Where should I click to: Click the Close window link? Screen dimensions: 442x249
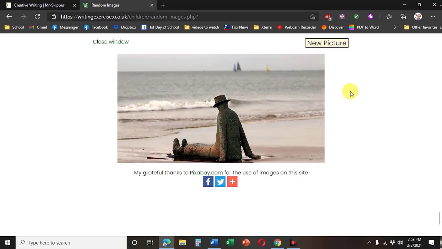click(110, 41)
